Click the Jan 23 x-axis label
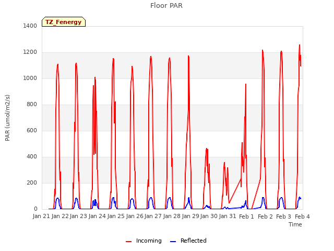334x251 pixels. 78,216
